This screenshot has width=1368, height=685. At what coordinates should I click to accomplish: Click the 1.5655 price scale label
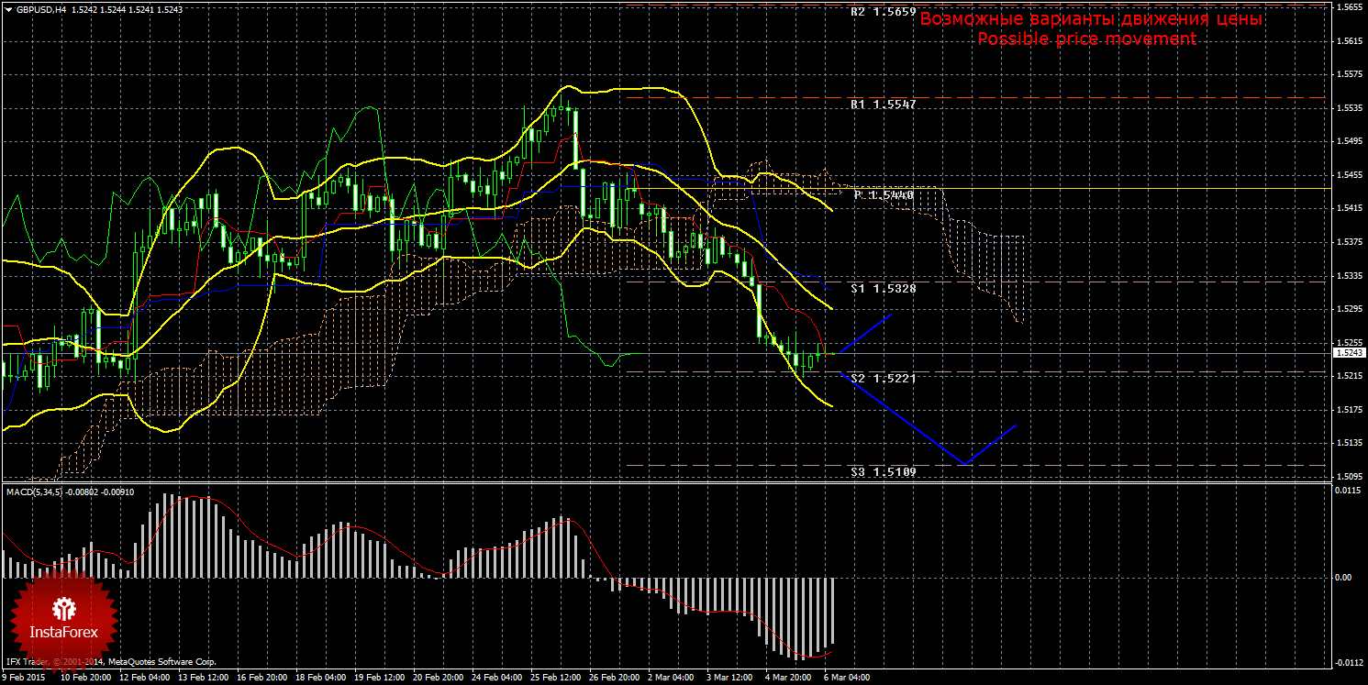pyautogui.click(x=1348, y=7)
